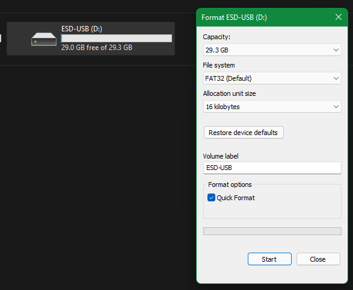Click the Quick Format label text
This screenshot has width=353, height=290.
point(236,198)
